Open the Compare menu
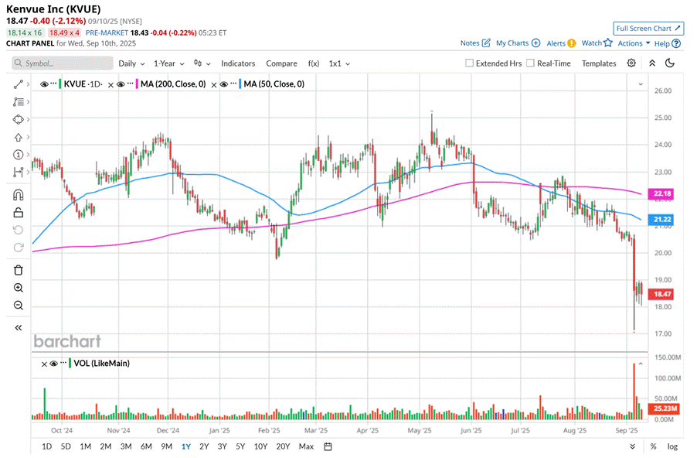 point(281,63)
